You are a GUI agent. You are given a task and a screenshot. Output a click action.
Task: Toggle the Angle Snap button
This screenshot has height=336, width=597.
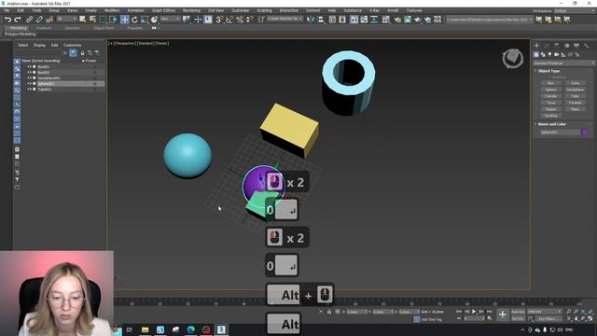[229, 20]
